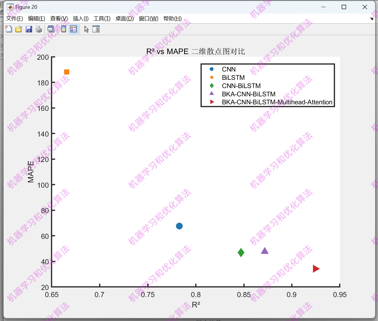Click the blue CNN circle data point
This screenshot has width=378, height=321.
coord(179,226)
